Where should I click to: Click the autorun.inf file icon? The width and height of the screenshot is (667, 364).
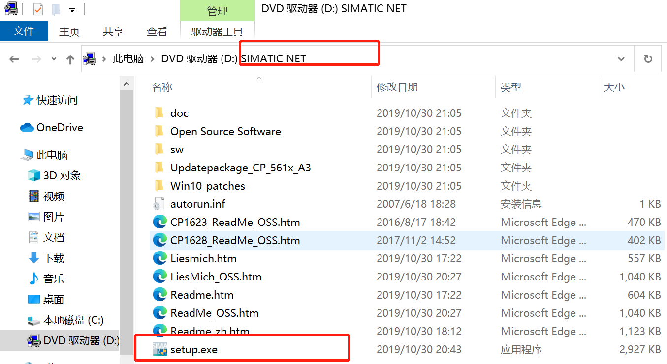159,204
